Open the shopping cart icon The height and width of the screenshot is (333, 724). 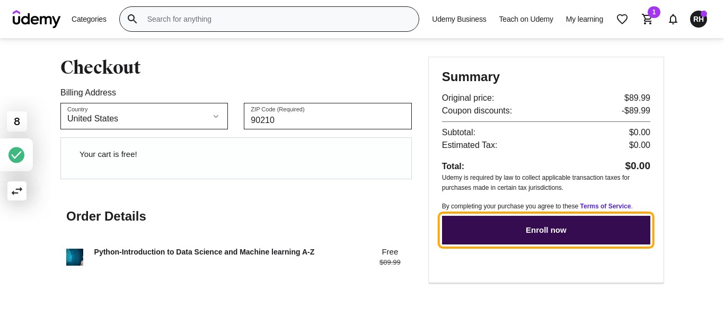pyautogui.click(x=647, y=19)
